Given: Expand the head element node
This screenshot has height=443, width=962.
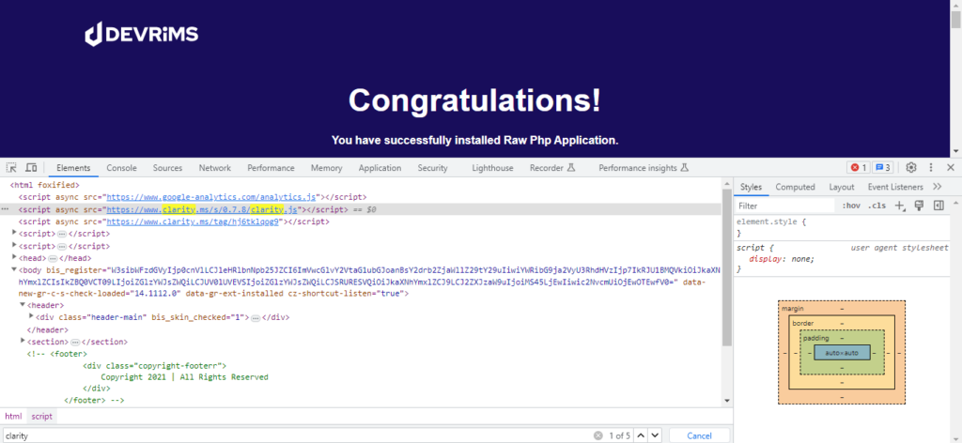Looking at the screenshot, I should pos(15,258).
